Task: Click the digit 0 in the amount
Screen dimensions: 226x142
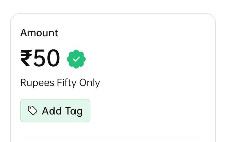Action: 52,59
